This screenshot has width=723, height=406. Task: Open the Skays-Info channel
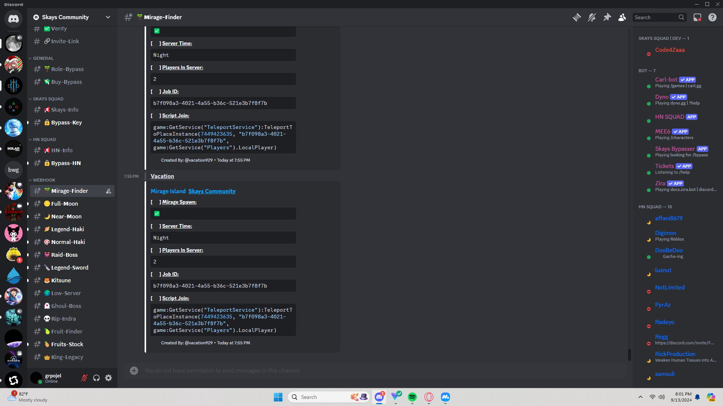pos(72,110)
